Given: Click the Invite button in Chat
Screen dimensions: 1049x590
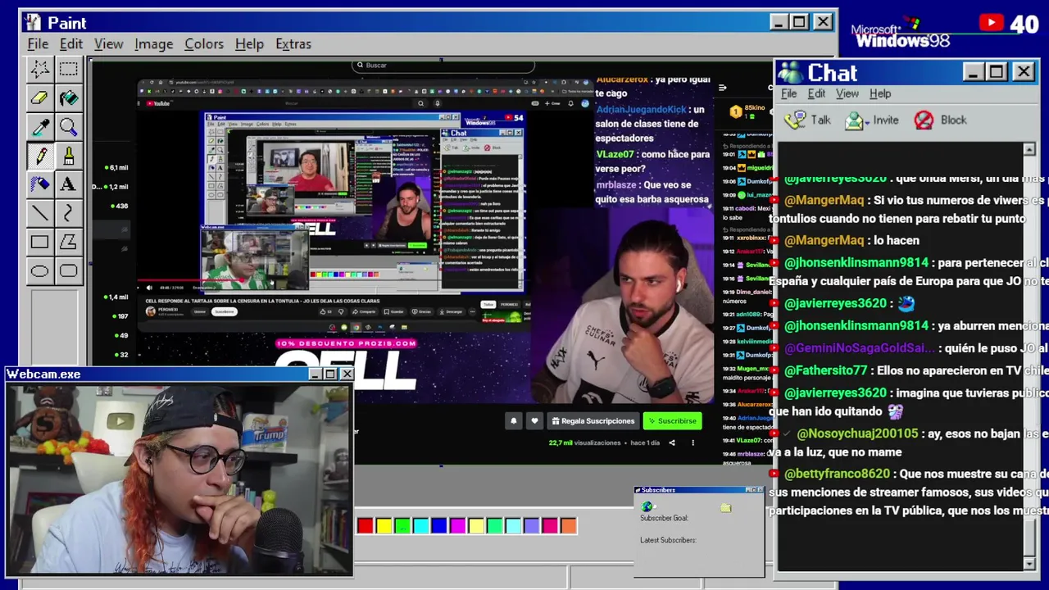Looking at the screenshot, I should [871, 120].
